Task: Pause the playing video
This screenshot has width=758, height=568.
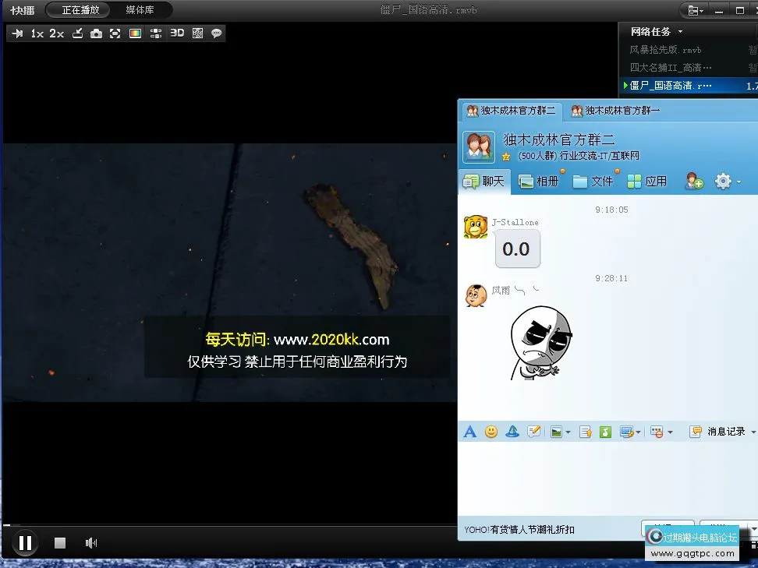Action: (x=25, y=542)
